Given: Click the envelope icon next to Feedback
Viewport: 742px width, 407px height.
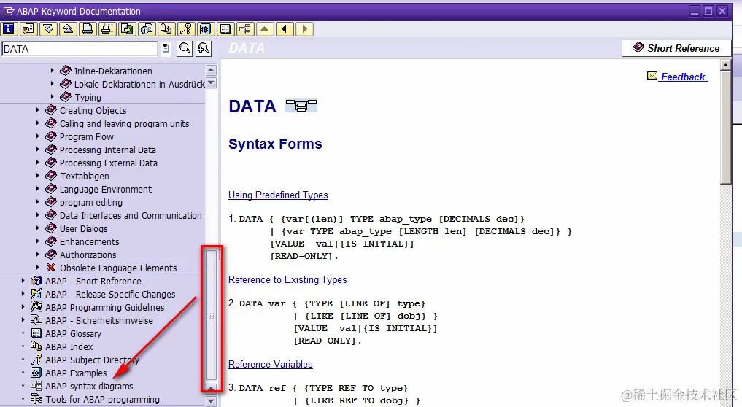Looking at the screenshot, I should 652,76.
